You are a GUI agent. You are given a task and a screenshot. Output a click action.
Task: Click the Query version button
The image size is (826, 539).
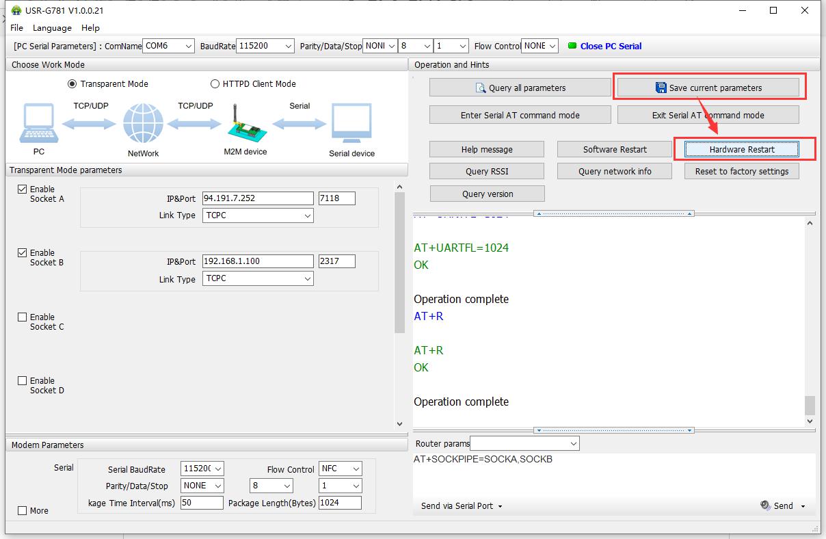tap(488, 194)
